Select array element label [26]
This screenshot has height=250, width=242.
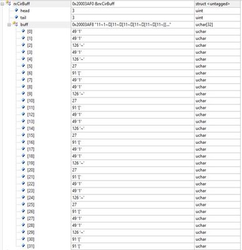31,212
